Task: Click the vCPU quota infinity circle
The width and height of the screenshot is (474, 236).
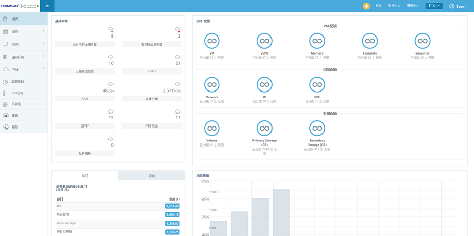Action: point(264,41)
